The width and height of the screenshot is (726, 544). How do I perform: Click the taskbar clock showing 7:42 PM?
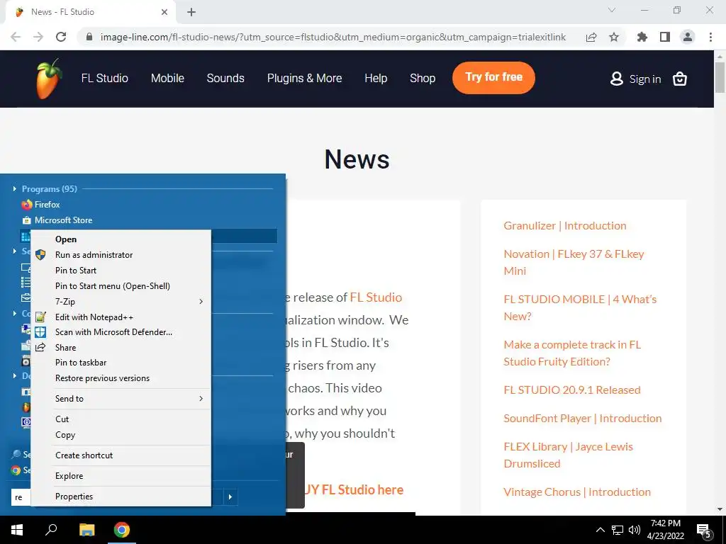point(665,530)
